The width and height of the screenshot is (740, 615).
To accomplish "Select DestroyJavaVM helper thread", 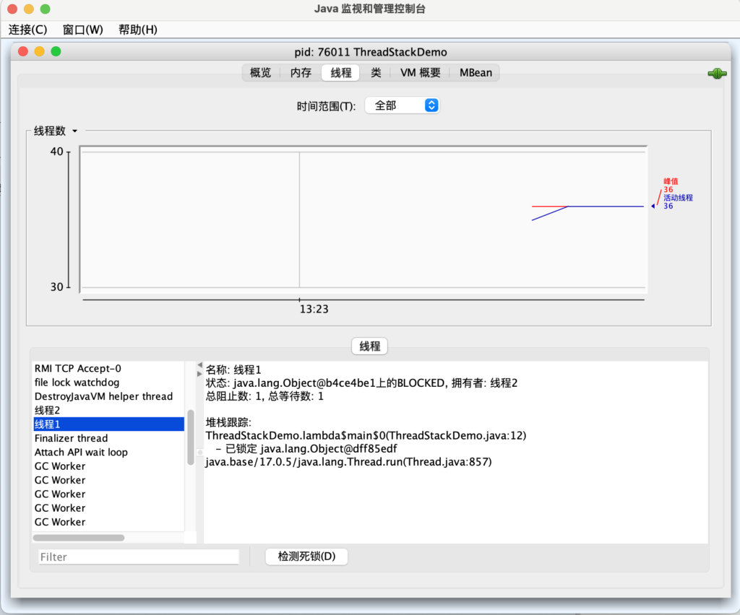I will pos(108,396).
